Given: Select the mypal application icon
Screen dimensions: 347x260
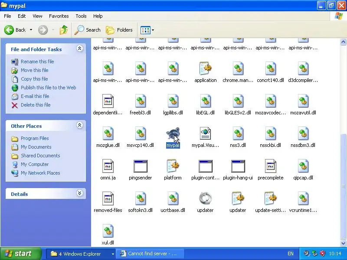Looking at the screenshot, I should (x=173, y=133).
